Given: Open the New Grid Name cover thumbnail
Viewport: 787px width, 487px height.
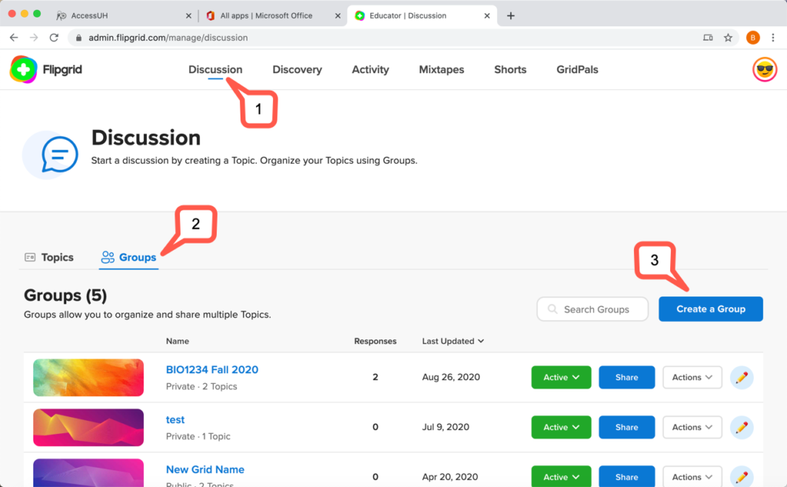Looking at the screenshot, I should pos(88,473).
